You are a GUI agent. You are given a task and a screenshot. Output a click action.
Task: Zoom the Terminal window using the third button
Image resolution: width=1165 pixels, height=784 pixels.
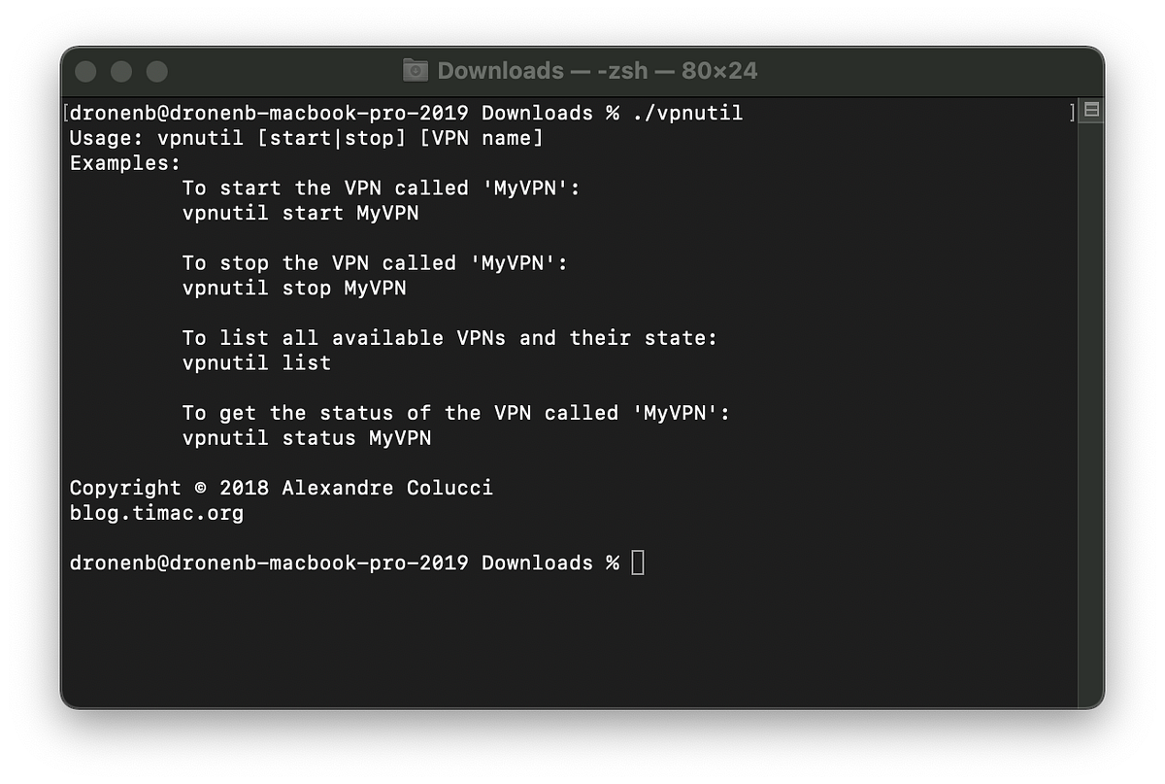(156, 72)
